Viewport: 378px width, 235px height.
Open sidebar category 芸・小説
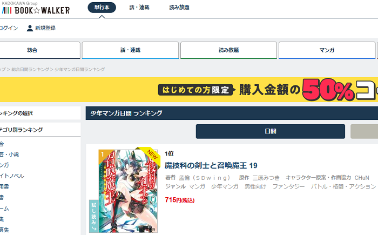pos(9,154)
